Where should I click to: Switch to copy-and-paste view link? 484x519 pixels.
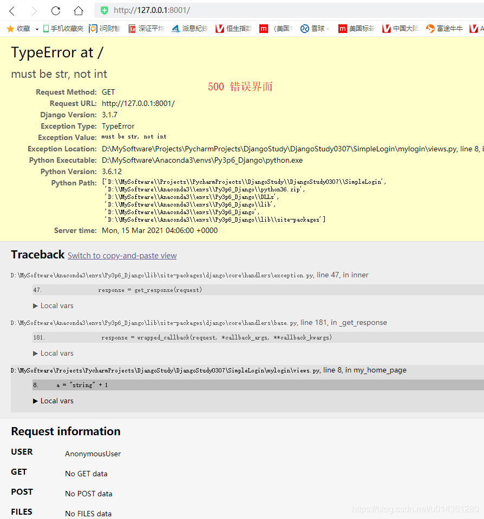[x=122, y=256]
